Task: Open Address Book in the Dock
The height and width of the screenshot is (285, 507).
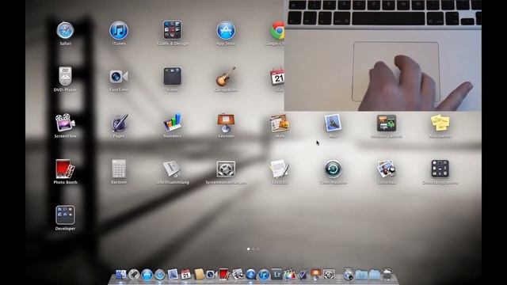Action: 199,275
